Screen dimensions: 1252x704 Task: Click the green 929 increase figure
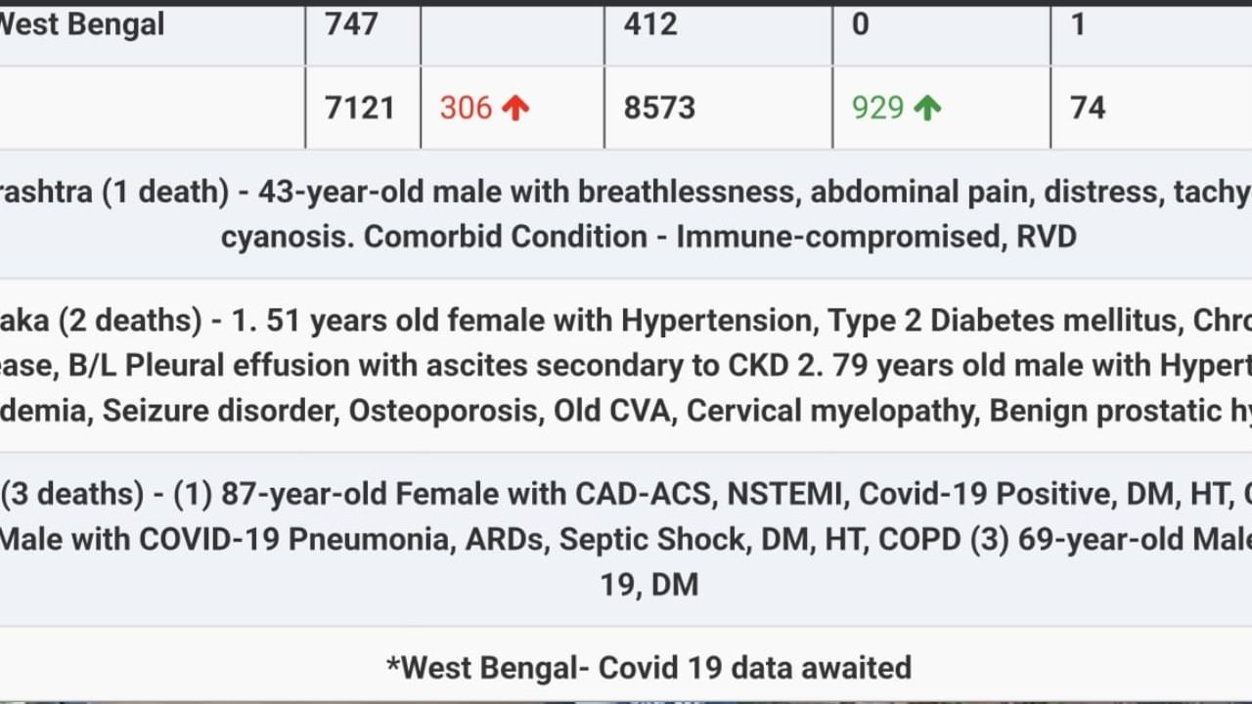(877, 108)
